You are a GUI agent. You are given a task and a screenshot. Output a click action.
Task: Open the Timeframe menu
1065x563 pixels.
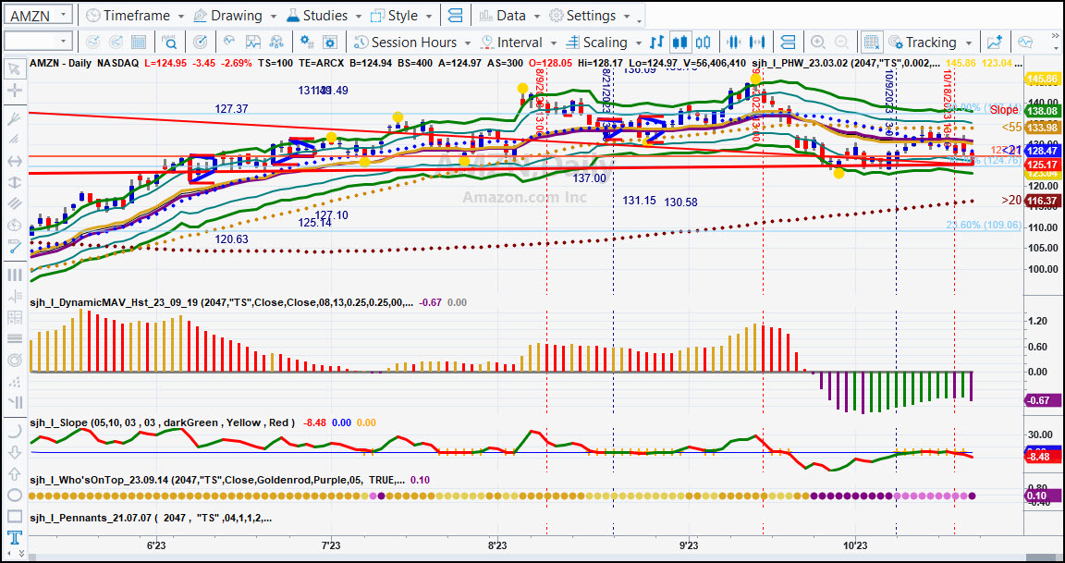(135, 15)
